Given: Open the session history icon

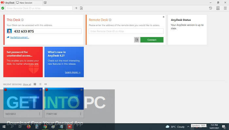Looking at the screenshot, I should click(x=210, y=8).
